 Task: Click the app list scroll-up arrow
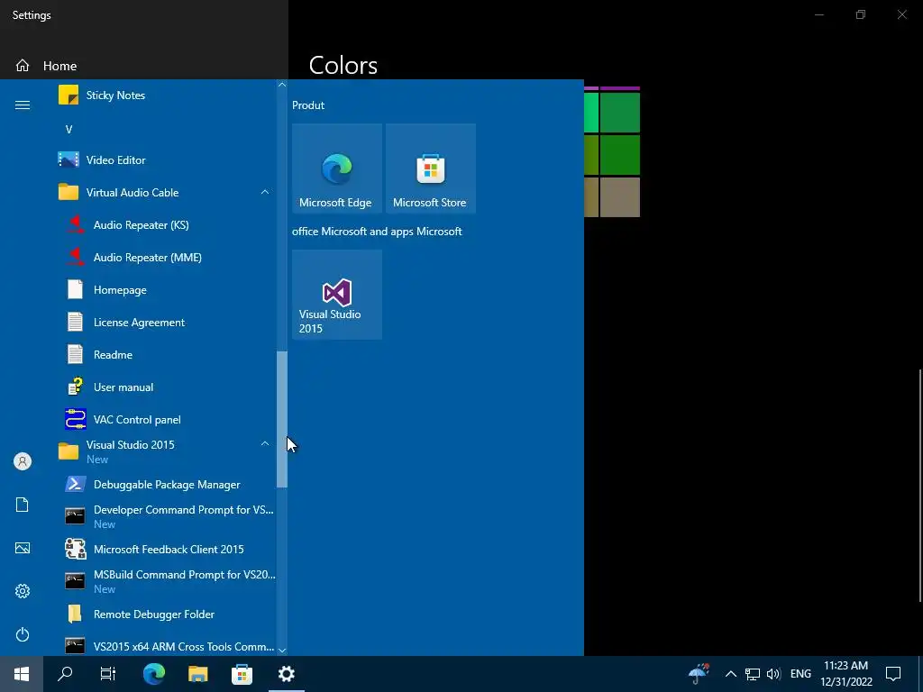(x=282, y=85)
